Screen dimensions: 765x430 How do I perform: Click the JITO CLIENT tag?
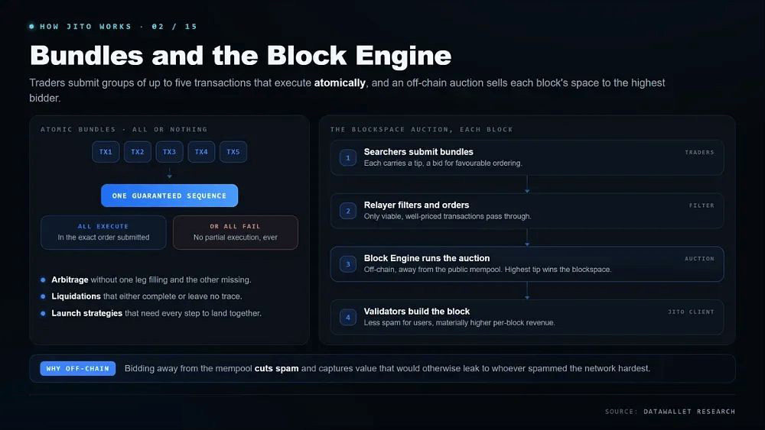691,312
